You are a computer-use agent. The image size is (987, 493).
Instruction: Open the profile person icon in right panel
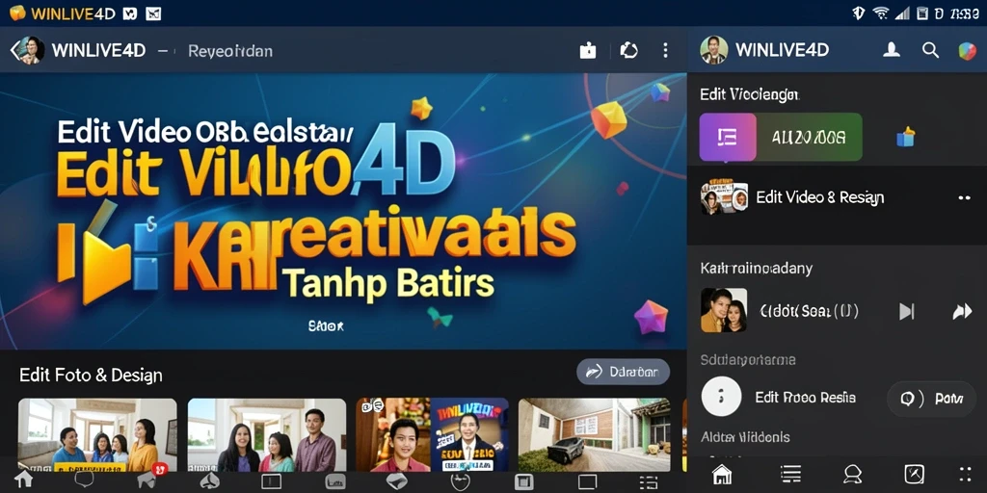891,50
